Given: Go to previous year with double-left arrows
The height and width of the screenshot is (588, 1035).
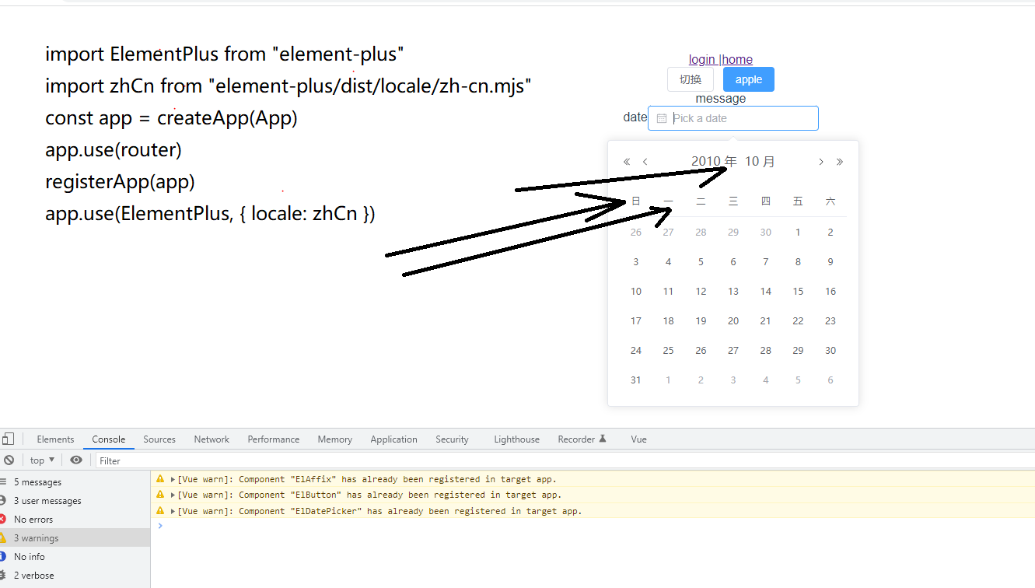Looking at the screenshot, I should [x=626, y=161].
